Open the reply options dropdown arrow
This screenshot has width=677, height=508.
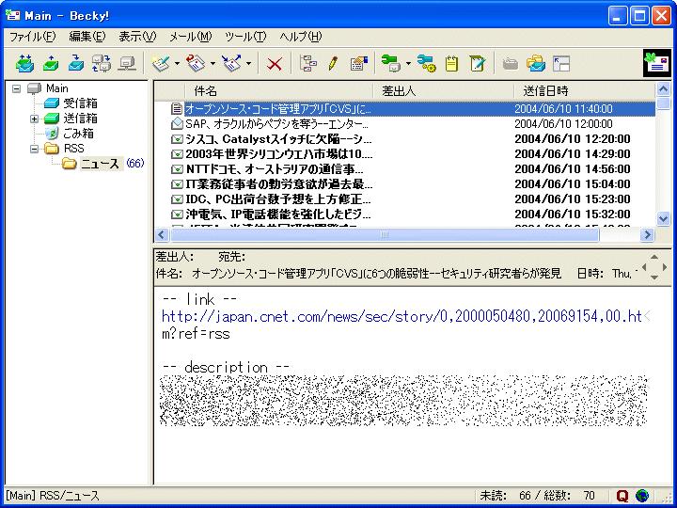pyautogui.click(x=213, y=64)
